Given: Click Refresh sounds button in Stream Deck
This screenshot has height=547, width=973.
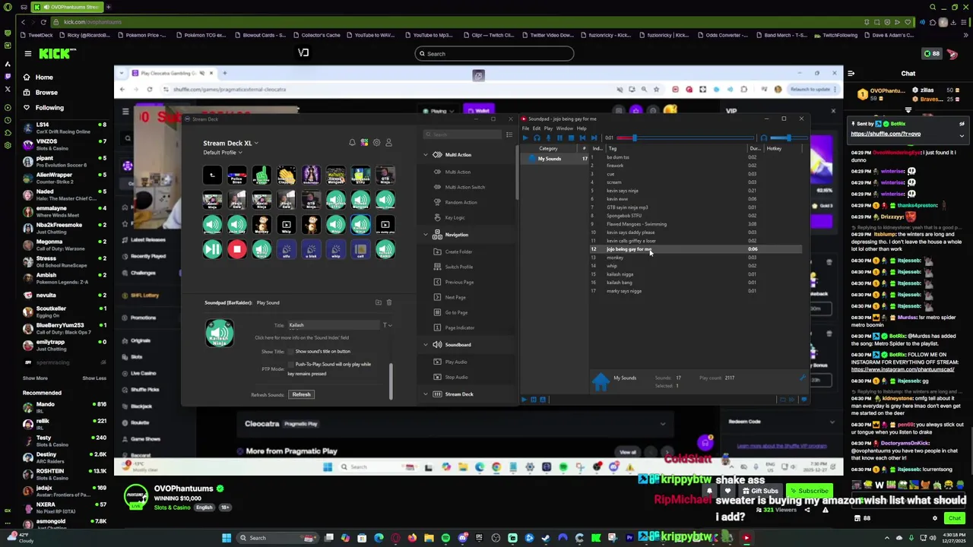Looking at the screenshot, I should pos(301,394).
